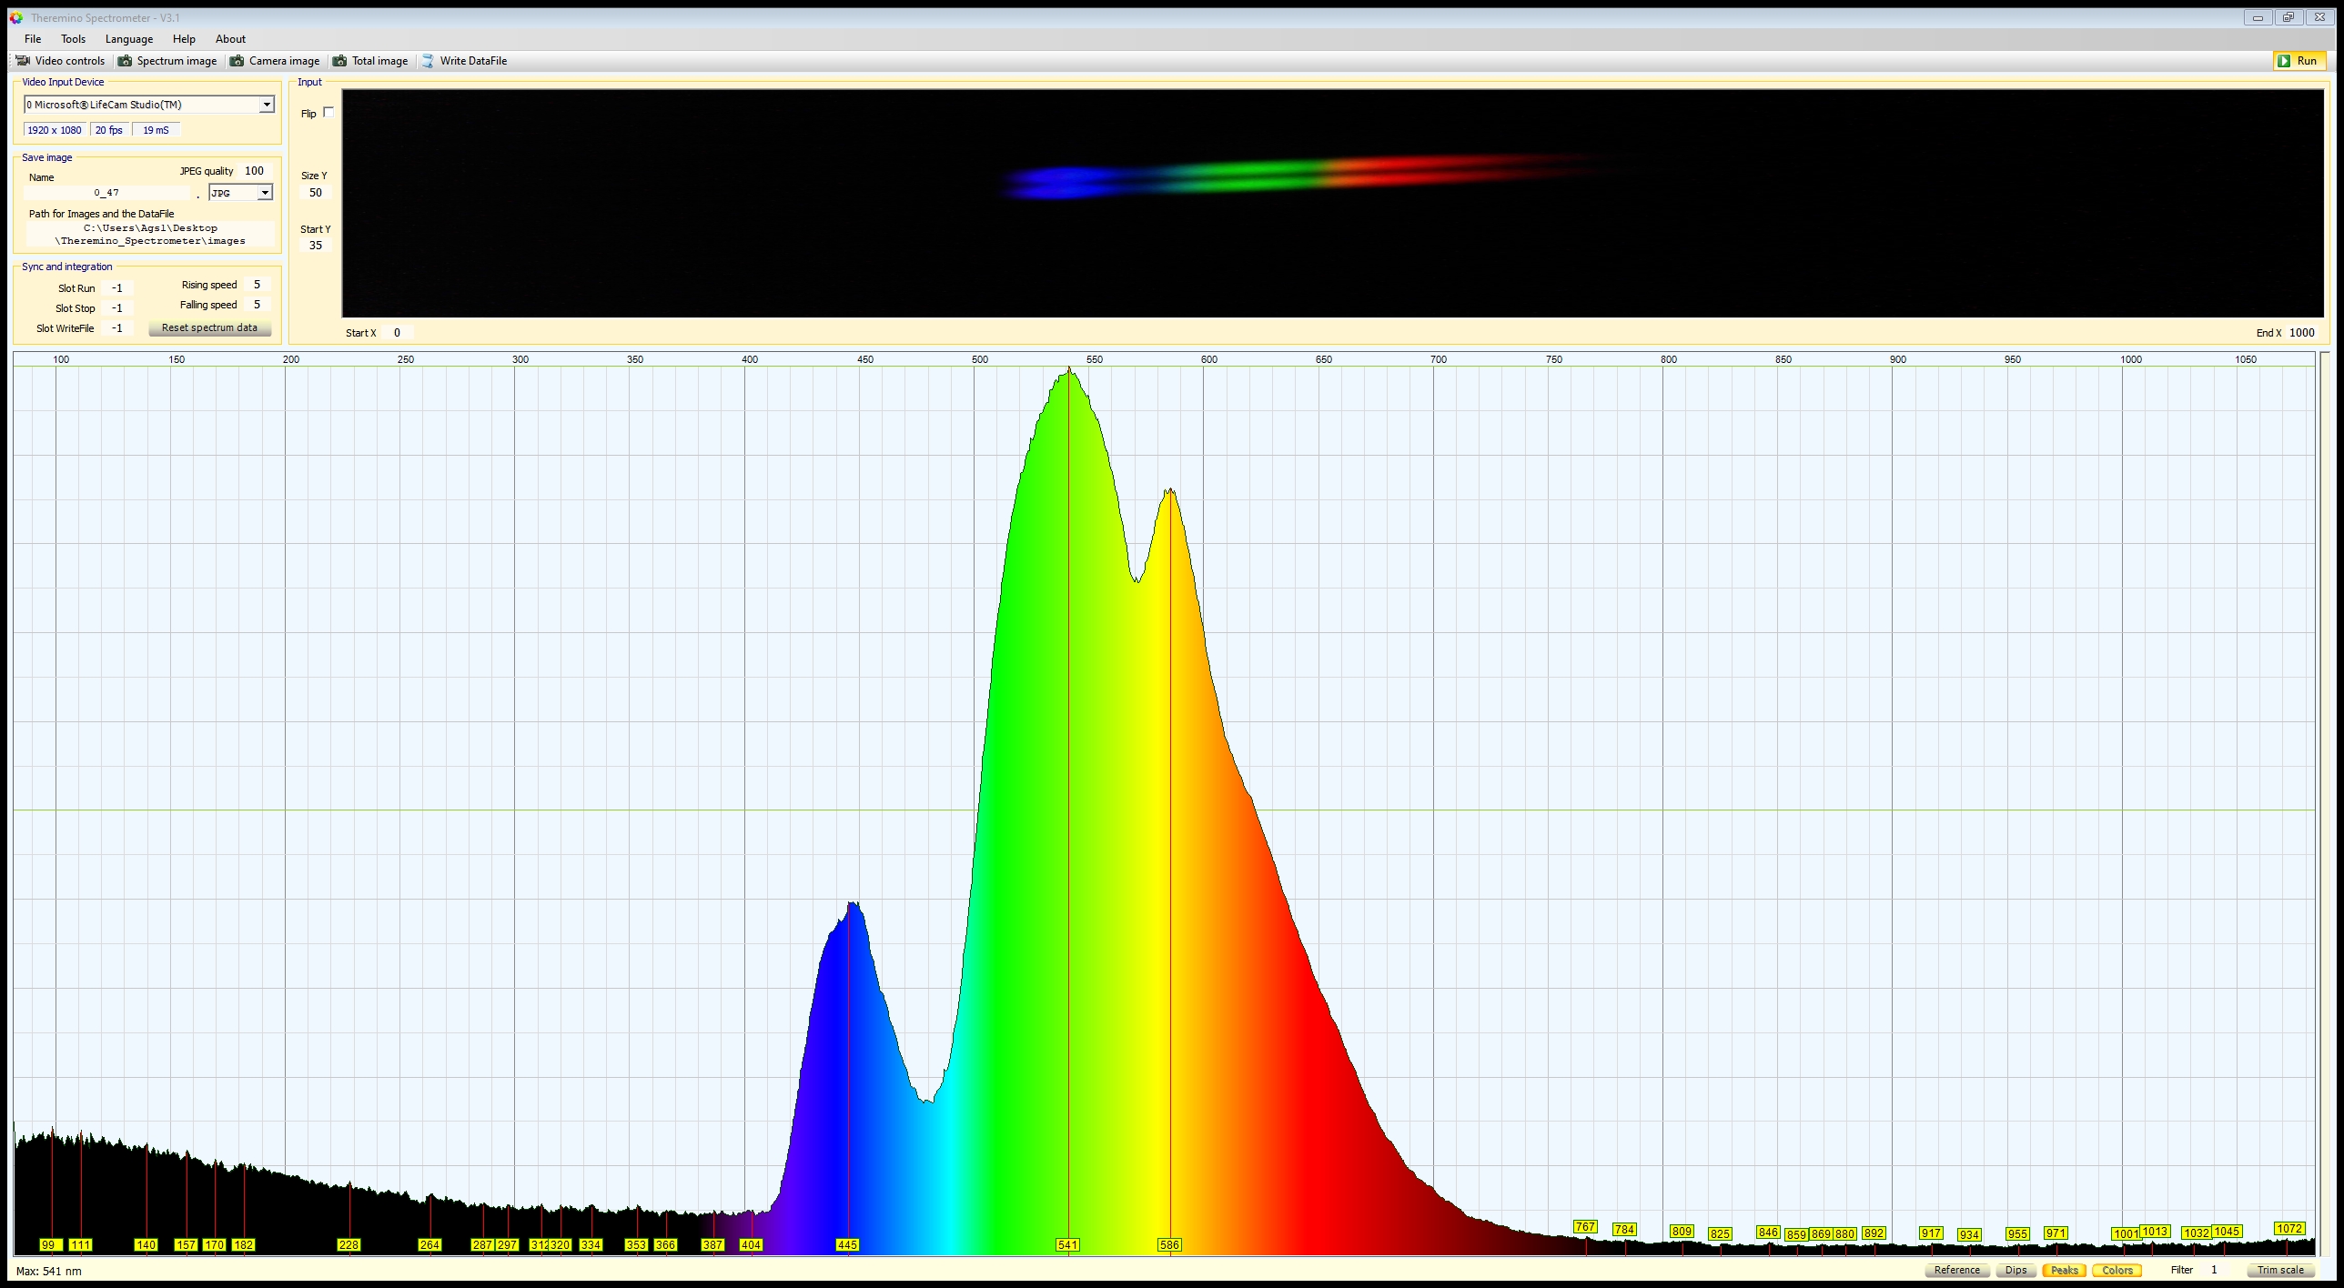The height and width of the screenshot is (1288, 2344).
Task: Open the Tools menu
Action: [73, 39]
